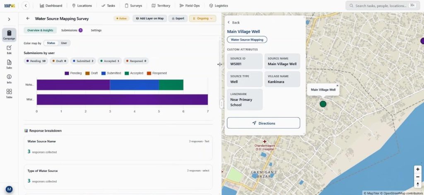Click the green map marker

tap(323, 104)
